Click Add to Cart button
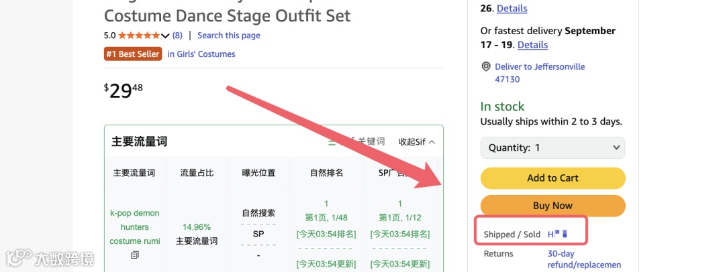The height and width of the screenshot is (272, 725). (x=552, y=178)
